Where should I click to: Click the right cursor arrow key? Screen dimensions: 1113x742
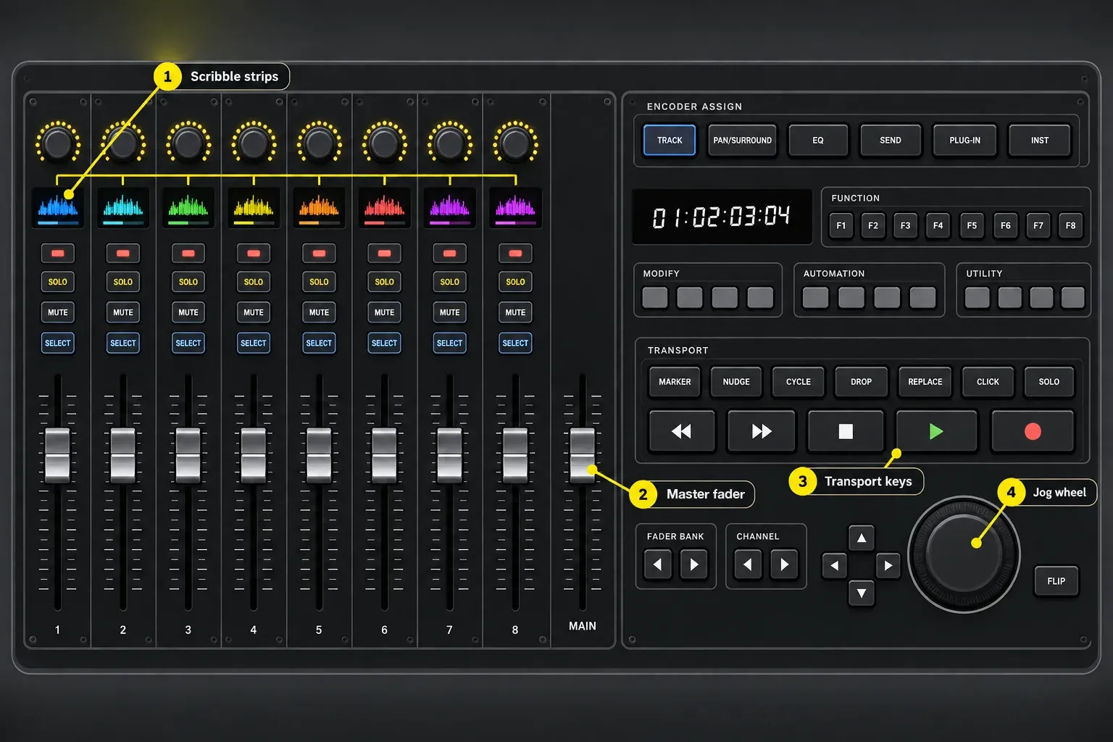[x=888, y=565]
